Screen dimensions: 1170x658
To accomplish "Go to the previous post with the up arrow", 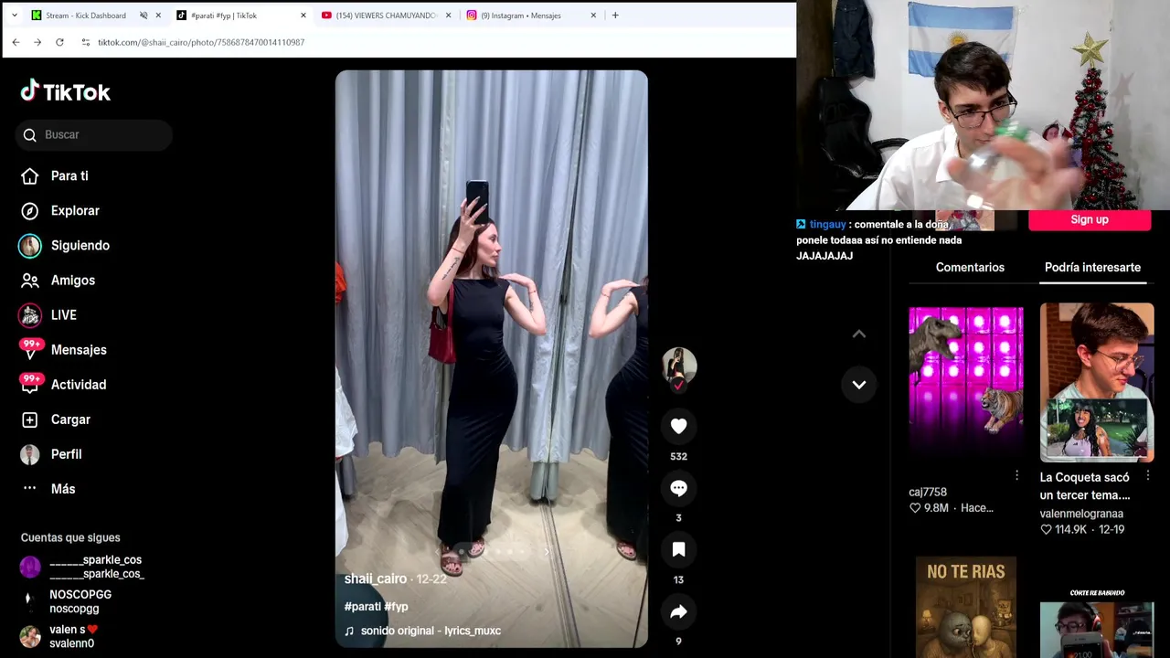I will tap(859, 334).
